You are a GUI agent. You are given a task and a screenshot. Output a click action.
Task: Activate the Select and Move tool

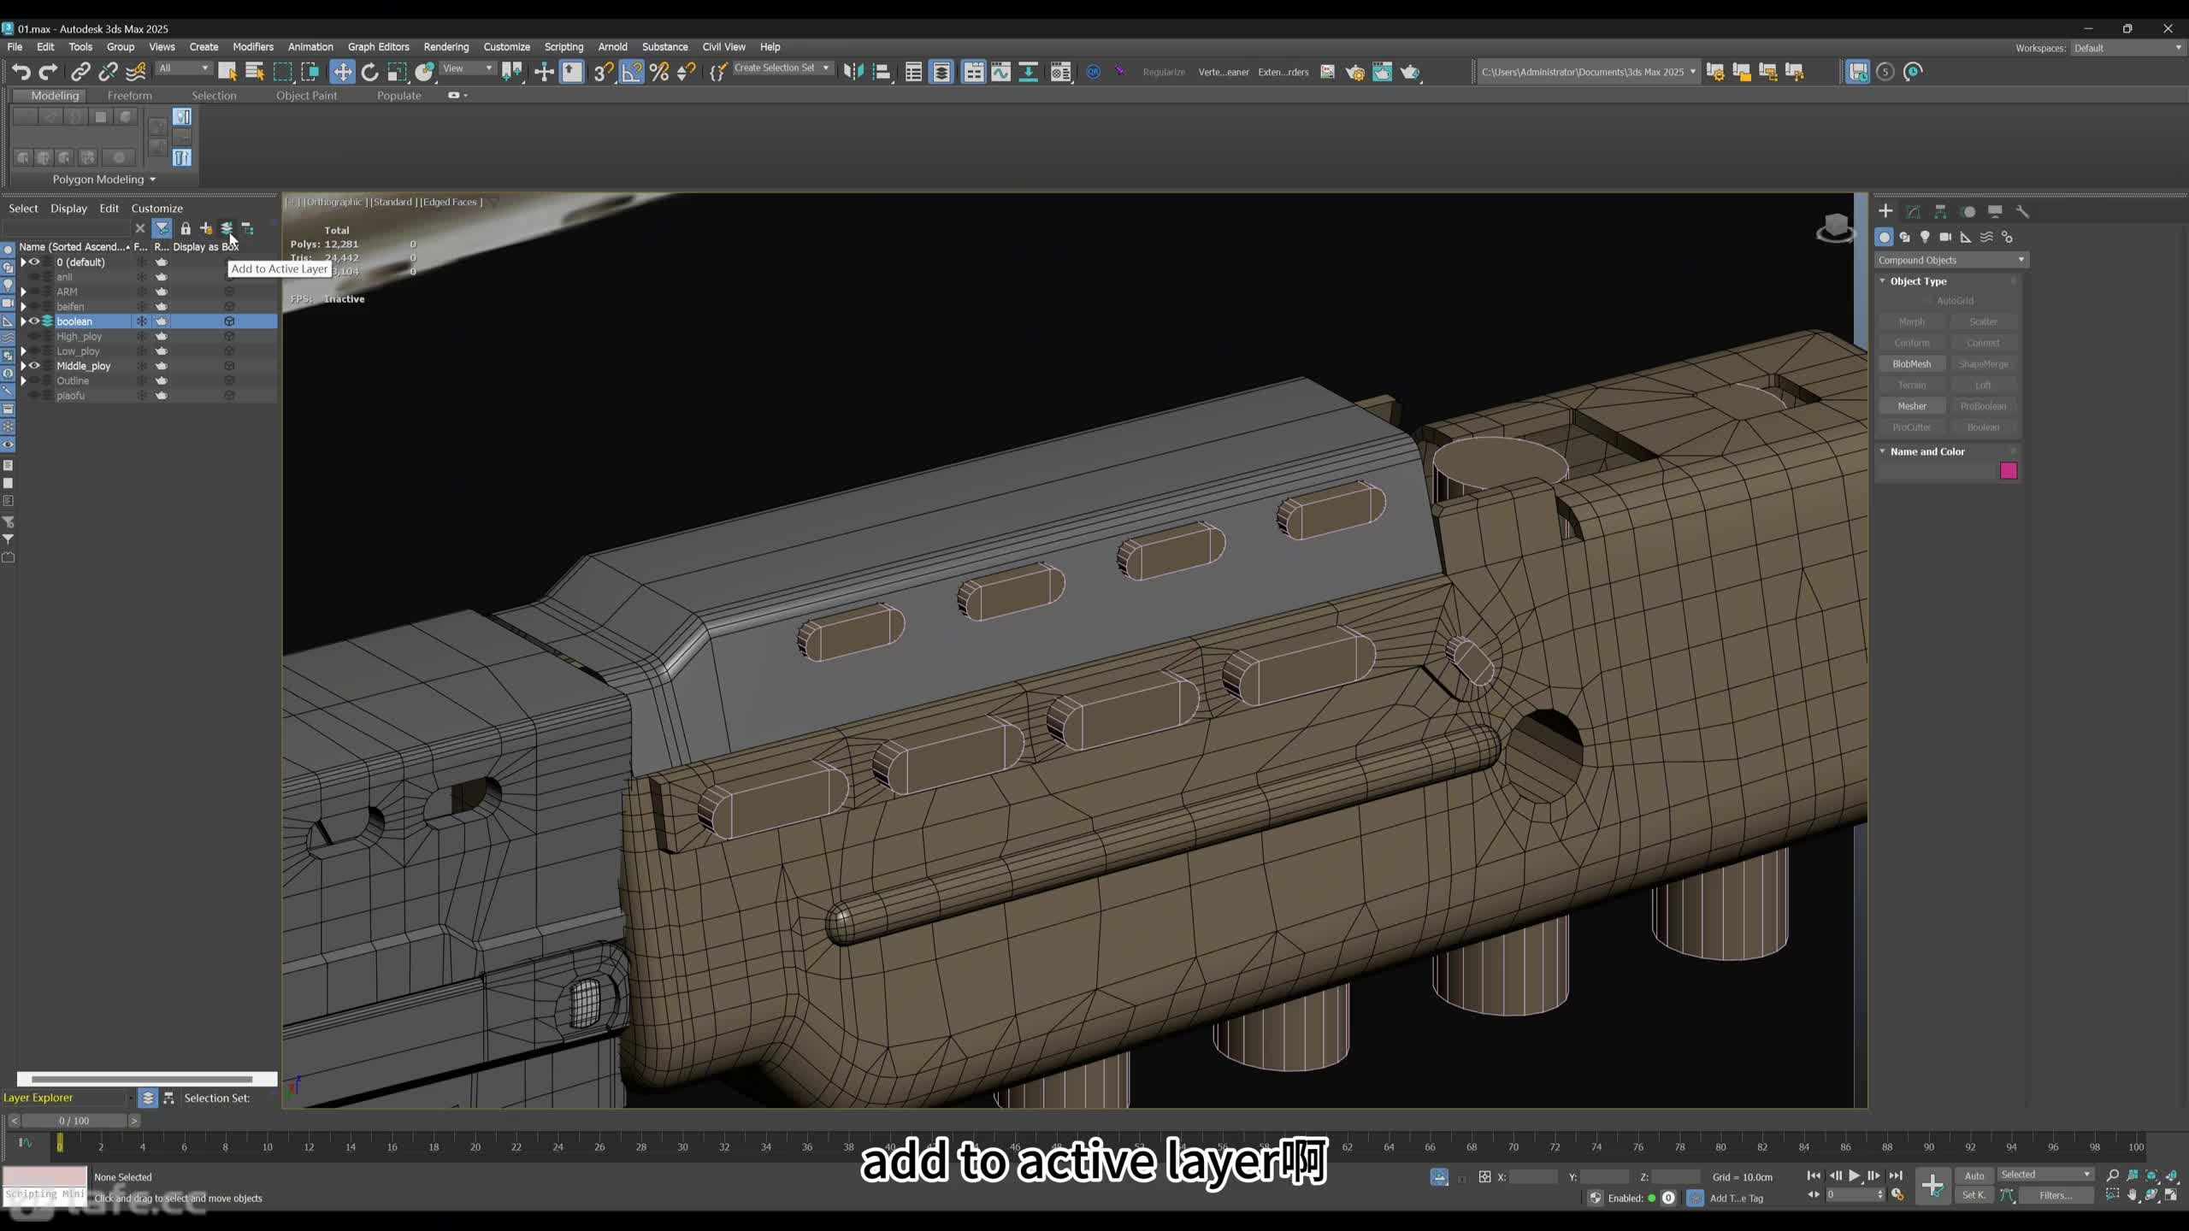(342, 72)
